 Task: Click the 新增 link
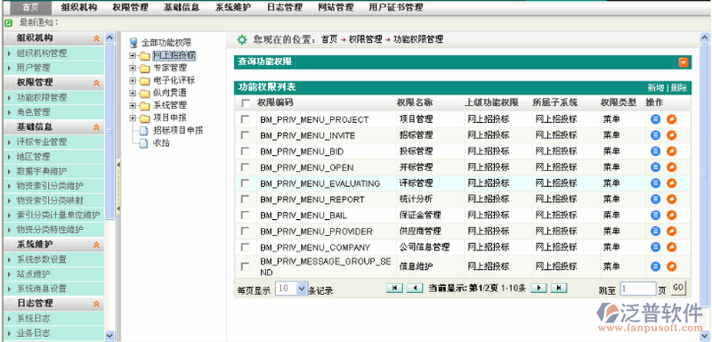(655, 88)
